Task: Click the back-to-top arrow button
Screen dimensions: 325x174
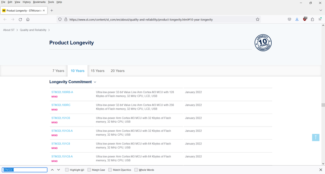Action: click(x=316, y=137)
